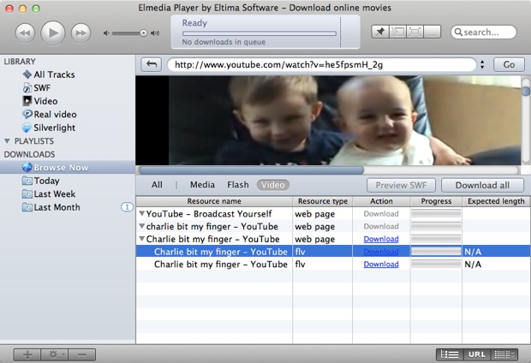Click the Download all button
The height and width of the screenshot is (363, 531).
point(482,185)
